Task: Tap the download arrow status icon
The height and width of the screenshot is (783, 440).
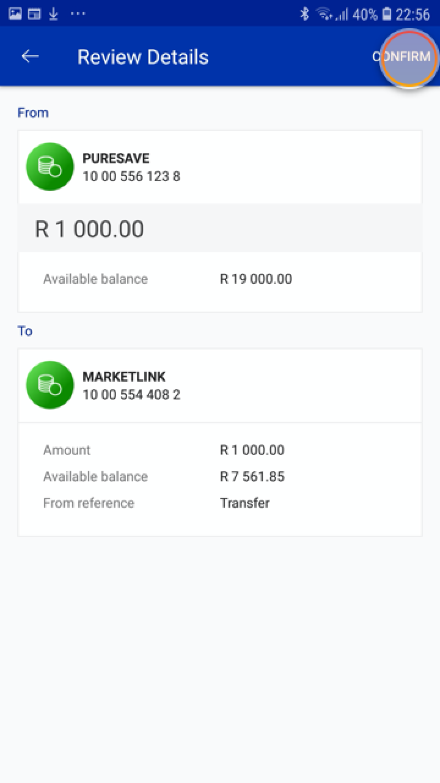Action: click(x=53, y=13)
